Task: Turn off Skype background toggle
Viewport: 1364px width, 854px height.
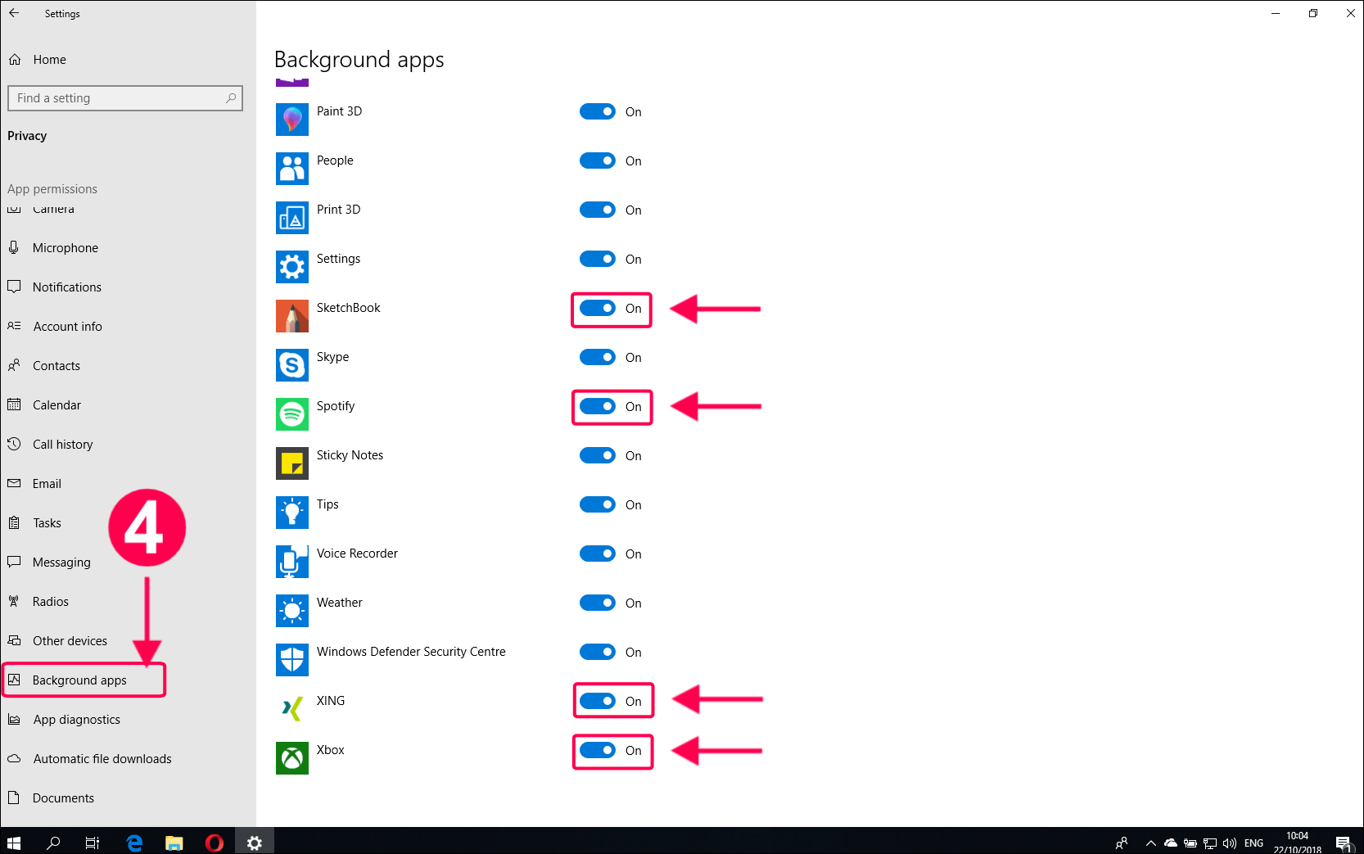Action: tap(598, 357)
